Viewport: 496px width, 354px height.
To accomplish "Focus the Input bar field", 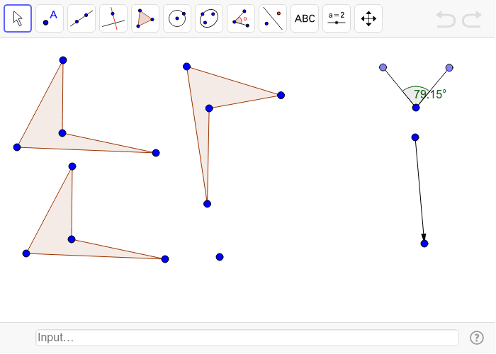I will coord(247,338).
